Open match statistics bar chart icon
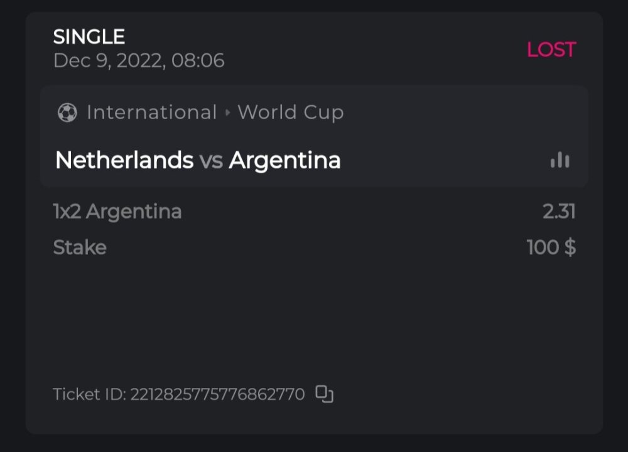 point(560,161)
